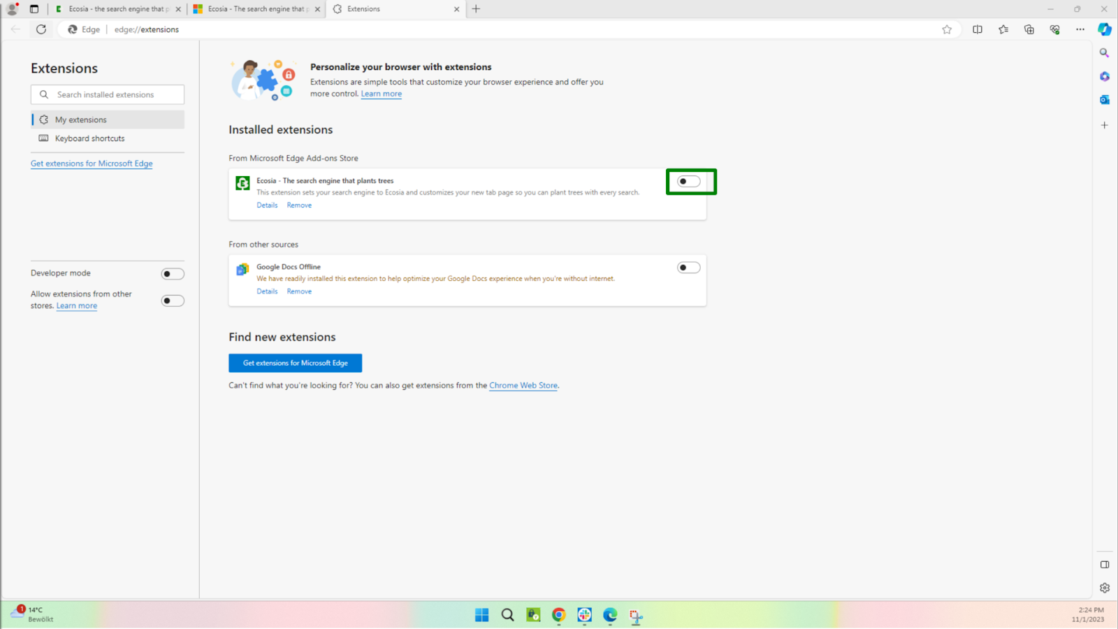1118x629 pixels.
Task: Toggle Allow extensions from other stores
Action: tap(173, 301)
